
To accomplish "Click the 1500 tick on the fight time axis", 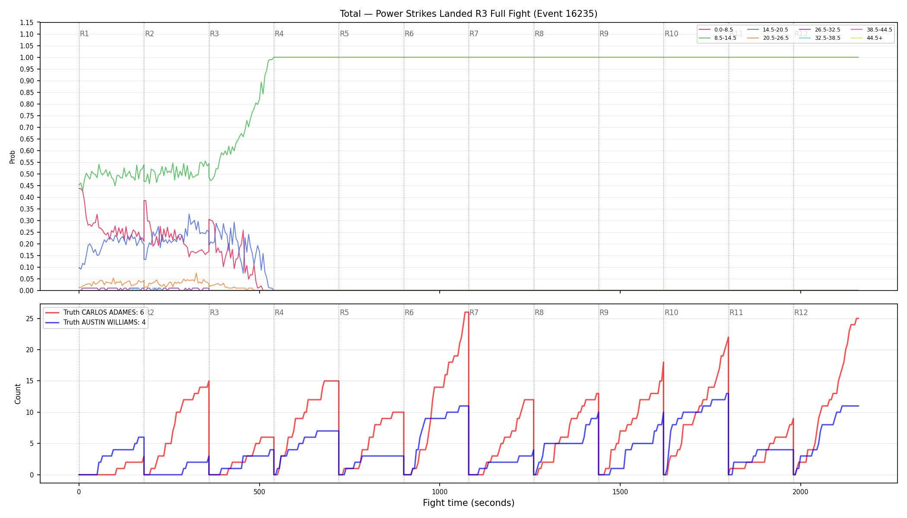I will coord(620,492).
